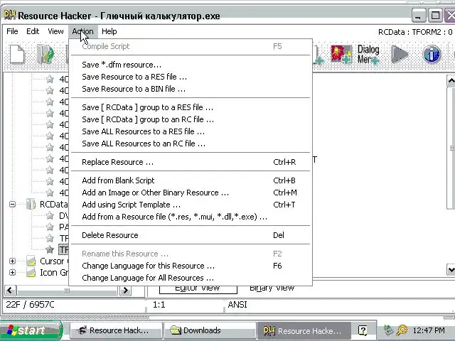Viewport: 455px width, 341px height.
Task: Open the File menu
Action: coord(12,31)
